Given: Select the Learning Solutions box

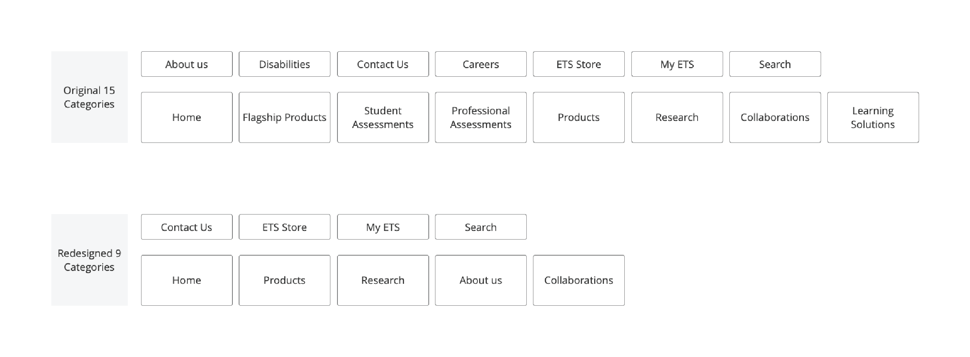Looking at the screenshot, I should [x=873, y=117].
